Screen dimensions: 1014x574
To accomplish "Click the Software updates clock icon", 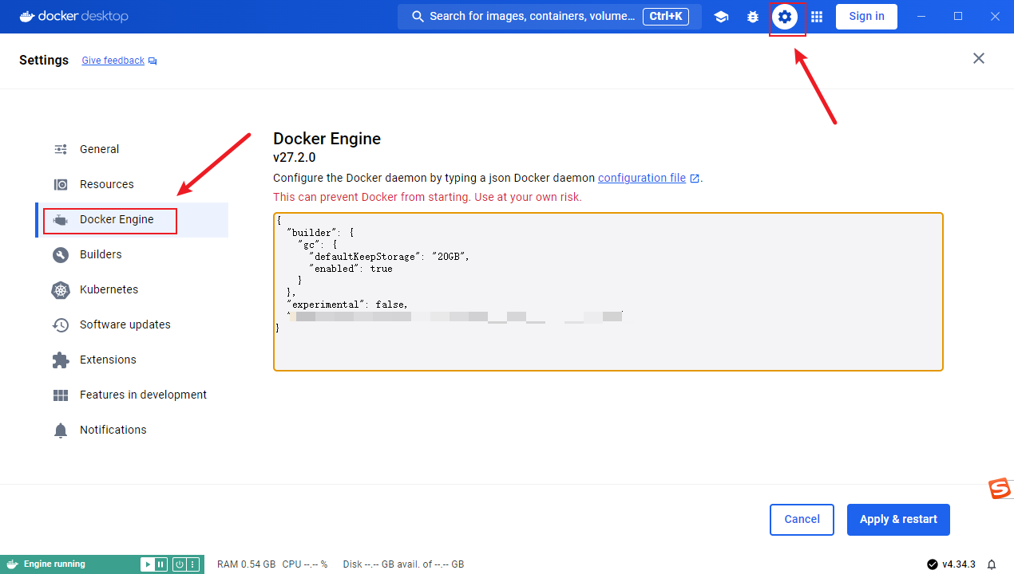I will (x=61, y=324).
